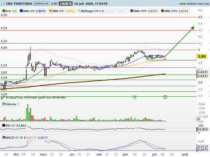
Task: Select the CBO TERRITORIA instrument title
Action: pyautogui.click(x=19, y=4)
